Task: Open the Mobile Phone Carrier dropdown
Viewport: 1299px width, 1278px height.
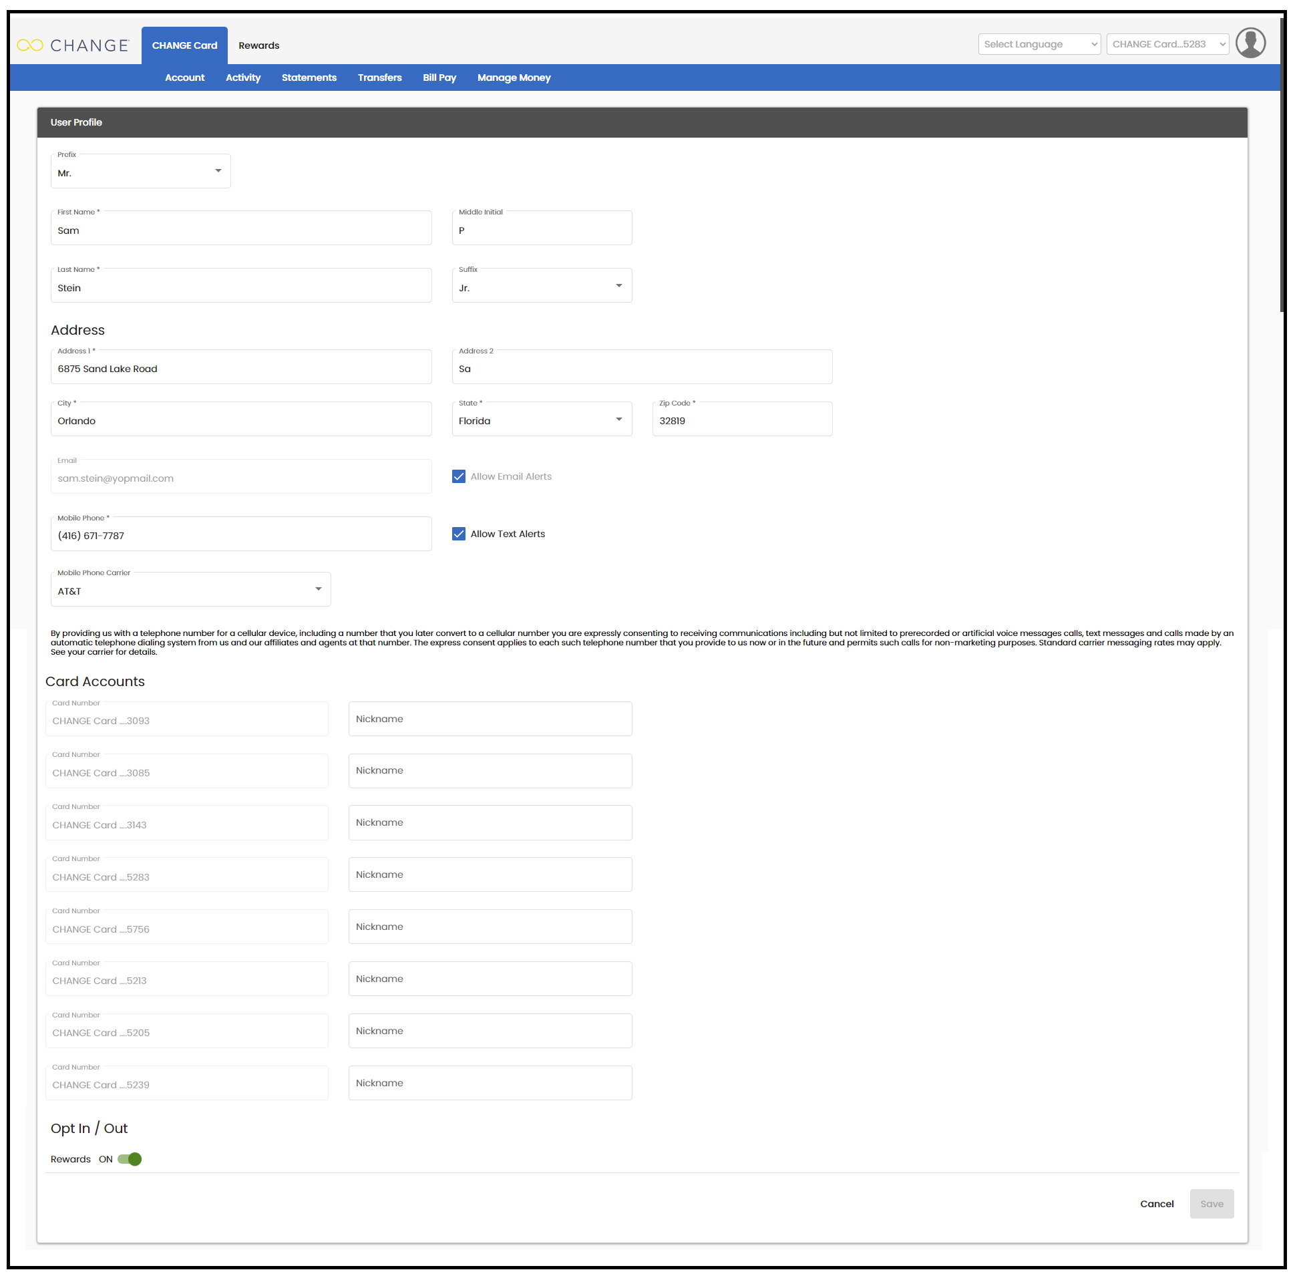Action: click(x=190, y=590)
